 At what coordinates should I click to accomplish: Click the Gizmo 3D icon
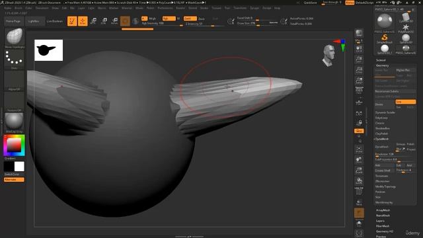pyautogui.click(x=125, y=21)
